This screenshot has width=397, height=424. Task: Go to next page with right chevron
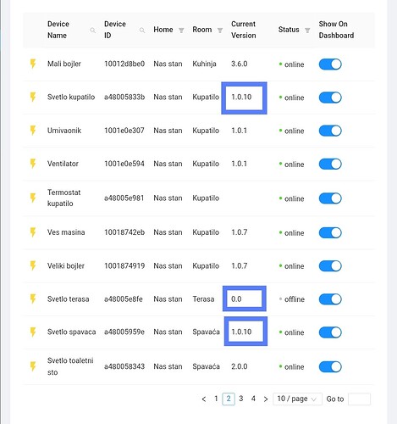[266, 399]
